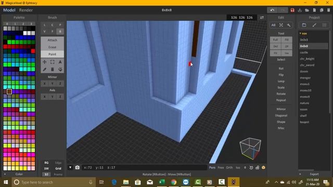
Task: Click the duplicate model icon
Action: [x=322, y=10]
